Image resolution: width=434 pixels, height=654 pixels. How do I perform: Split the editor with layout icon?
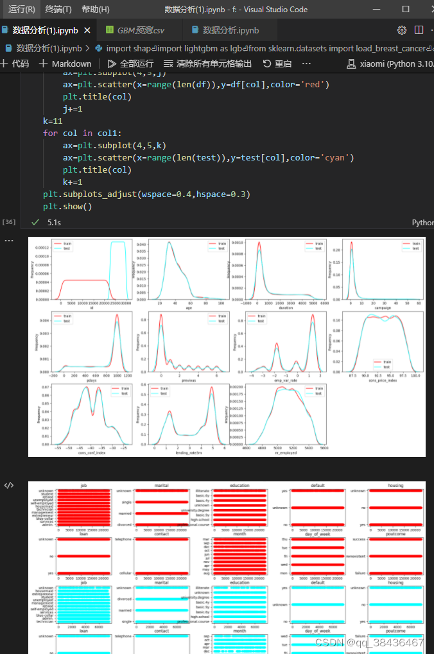[419, 30]
